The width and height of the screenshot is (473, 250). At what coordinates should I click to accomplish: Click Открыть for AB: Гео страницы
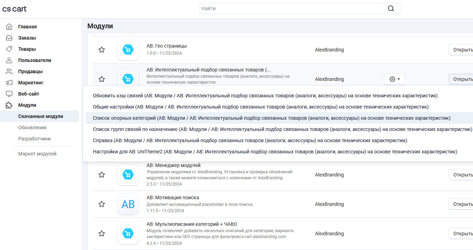[461, 50]
